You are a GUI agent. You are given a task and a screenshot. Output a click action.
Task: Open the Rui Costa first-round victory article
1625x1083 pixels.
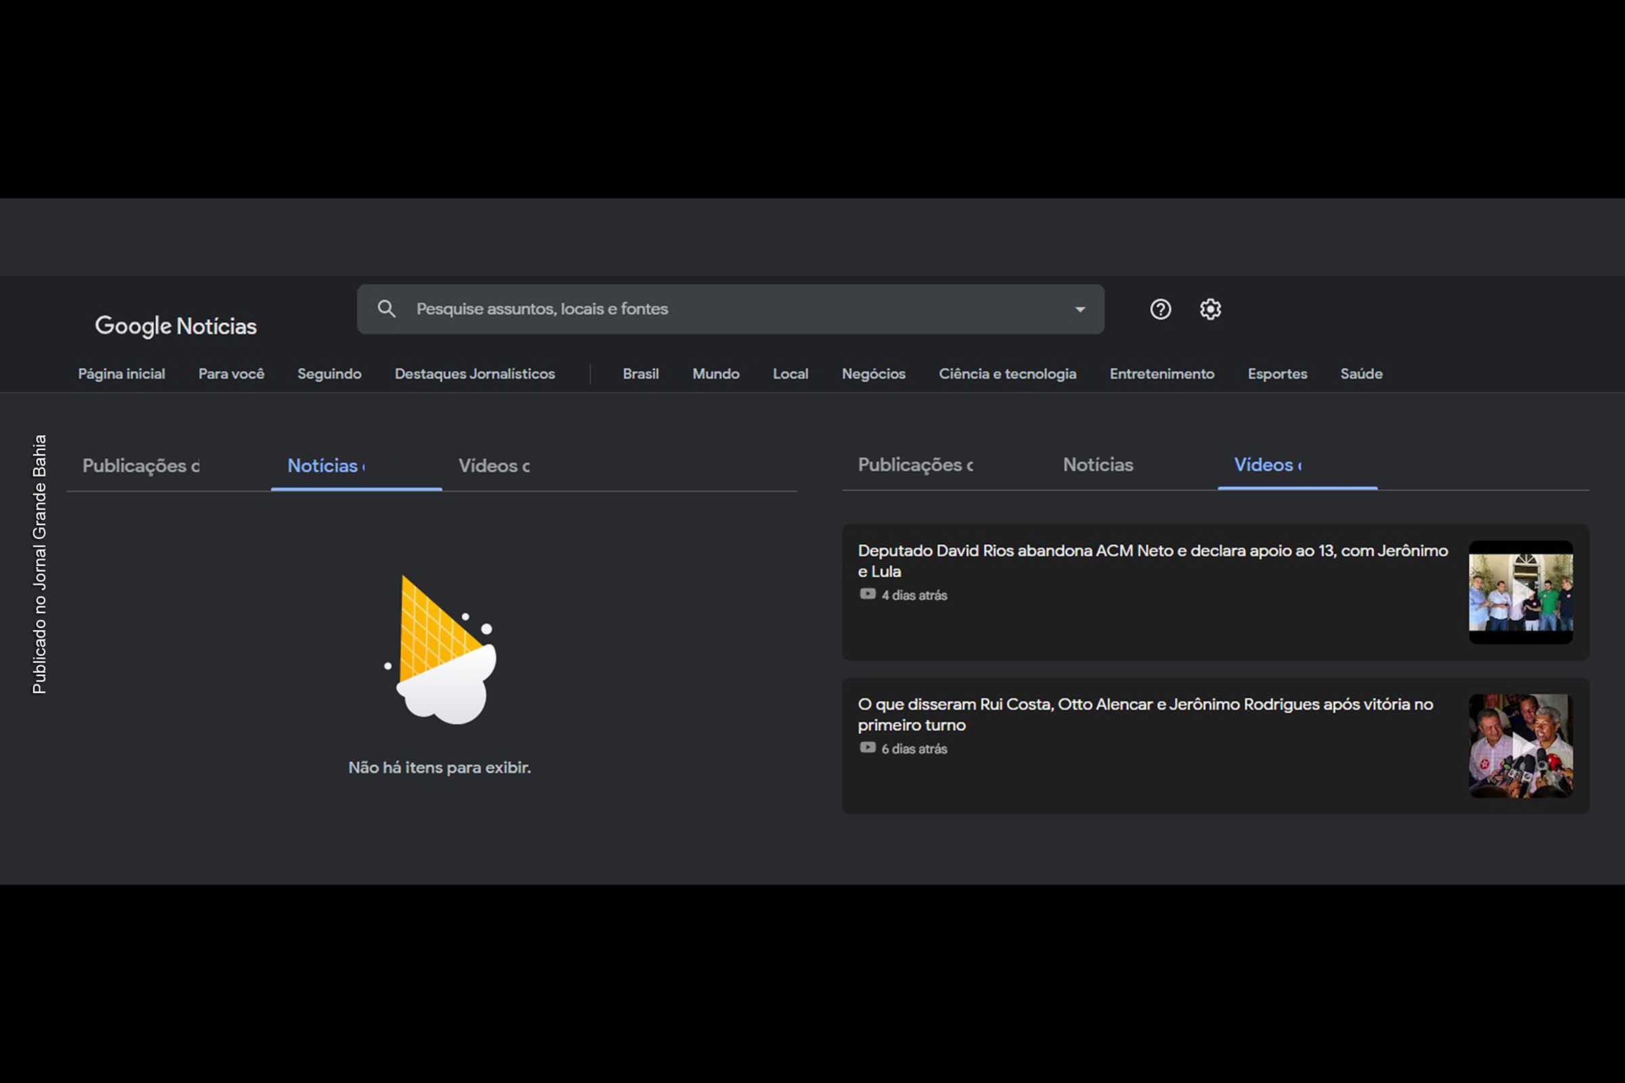click(x=1144, y=715)
